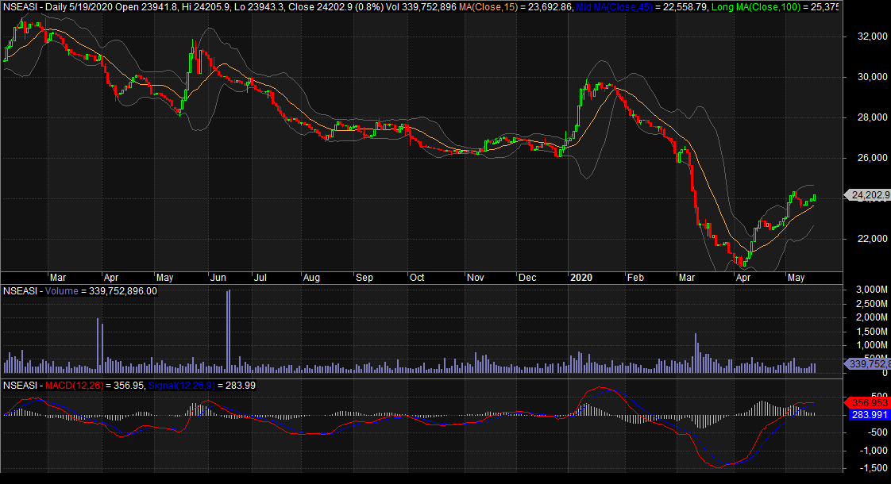Click the 28,000 price axis label
Viewport: 891px width, 484px height.
coord(872,117)
